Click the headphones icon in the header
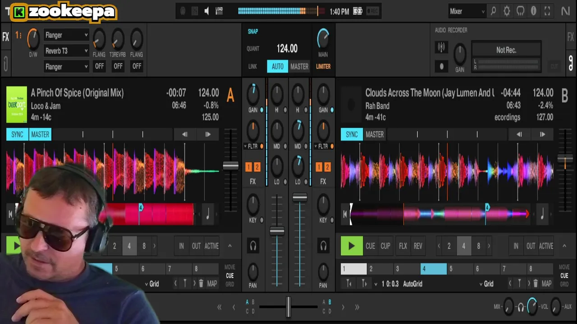 [x=520, y=11]
